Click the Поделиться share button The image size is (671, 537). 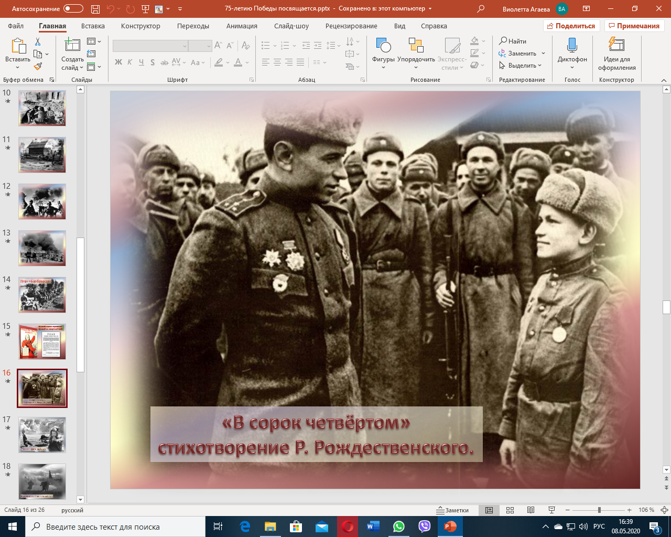coord(571,26)
